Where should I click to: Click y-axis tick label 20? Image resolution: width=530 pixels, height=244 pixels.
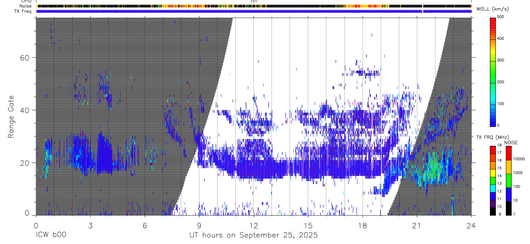click(25, 163)
